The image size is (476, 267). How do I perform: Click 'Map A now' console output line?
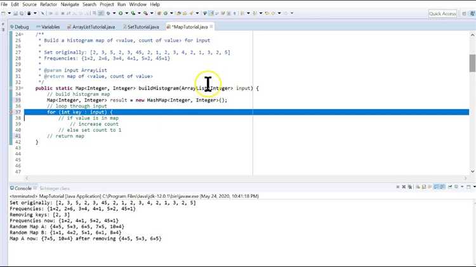[86, 239]
